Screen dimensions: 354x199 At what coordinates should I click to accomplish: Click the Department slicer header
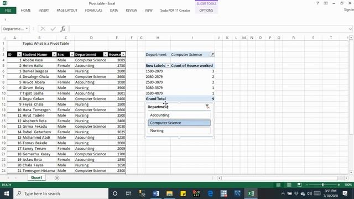point(158,107)
